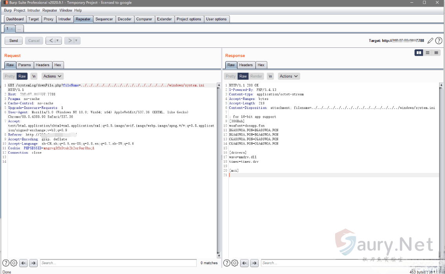Expand response Actions dropdown
445x274 pixels.
[x=289, y=76]
